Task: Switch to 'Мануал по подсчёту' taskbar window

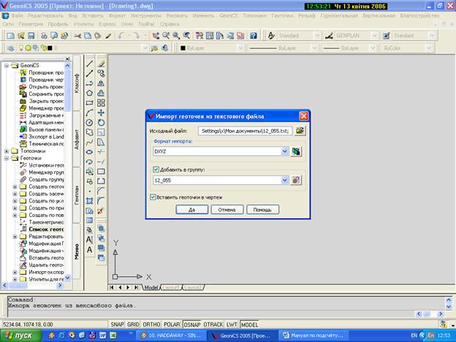Action: 313,335
